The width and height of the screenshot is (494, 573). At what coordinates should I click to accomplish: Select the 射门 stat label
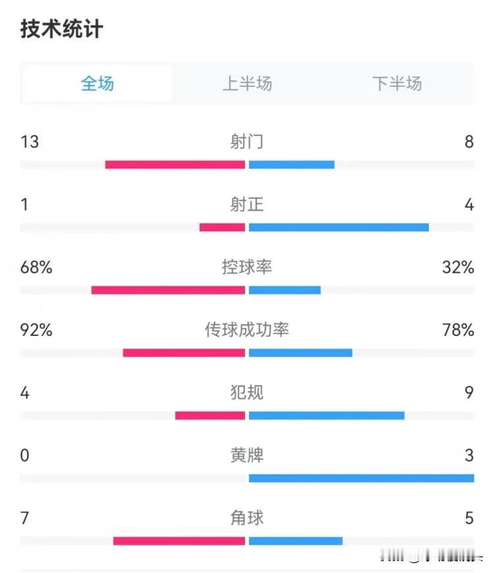coord(247,142)
